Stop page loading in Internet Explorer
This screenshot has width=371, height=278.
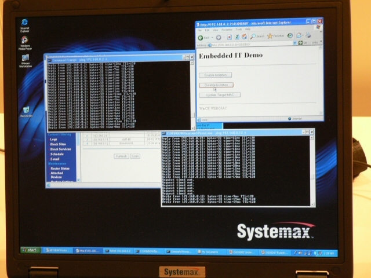tap(230, 37)
